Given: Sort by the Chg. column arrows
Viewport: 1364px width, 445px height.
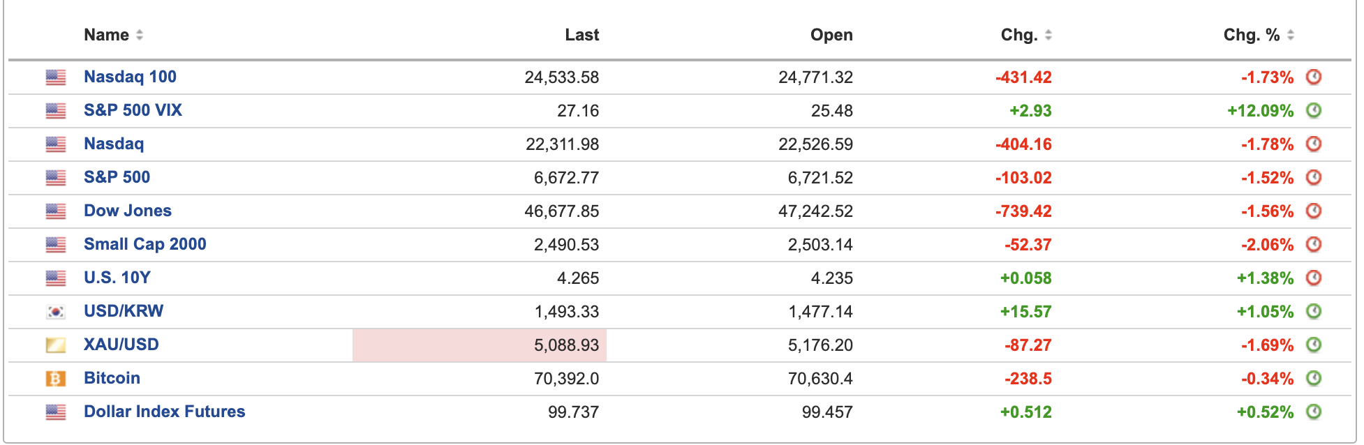Looking at the screenshot, I should coord(1048,35).
